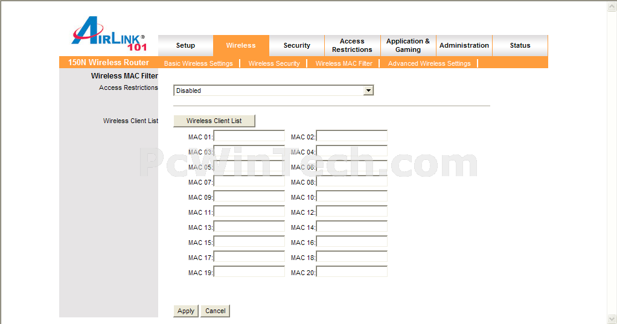Click the page scrollbar up arrow
Image resolution: width=617 pixels, height=324 pixels.
pyautogui.click(x=612, y=6)
